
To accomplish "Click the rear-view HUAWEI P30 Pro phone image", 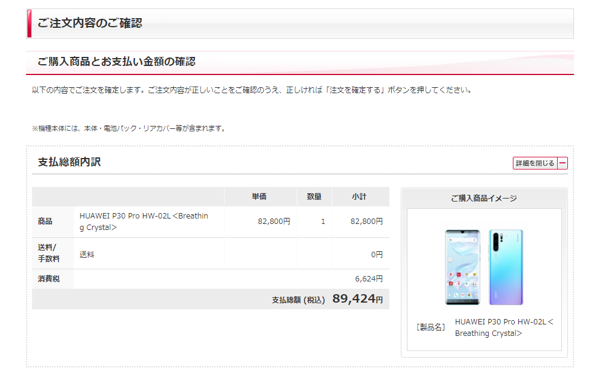I will (x=506, y=268).
